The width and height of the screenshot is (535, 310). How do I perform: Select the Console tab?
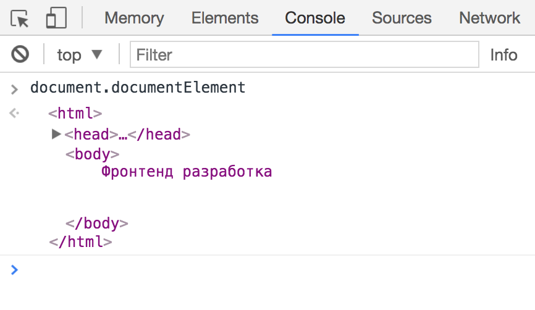315,19
